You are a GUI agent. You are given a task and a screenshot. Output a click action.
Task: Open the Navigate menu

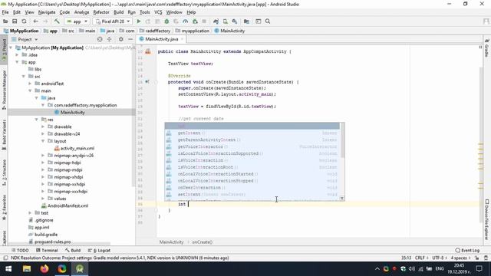47,12
